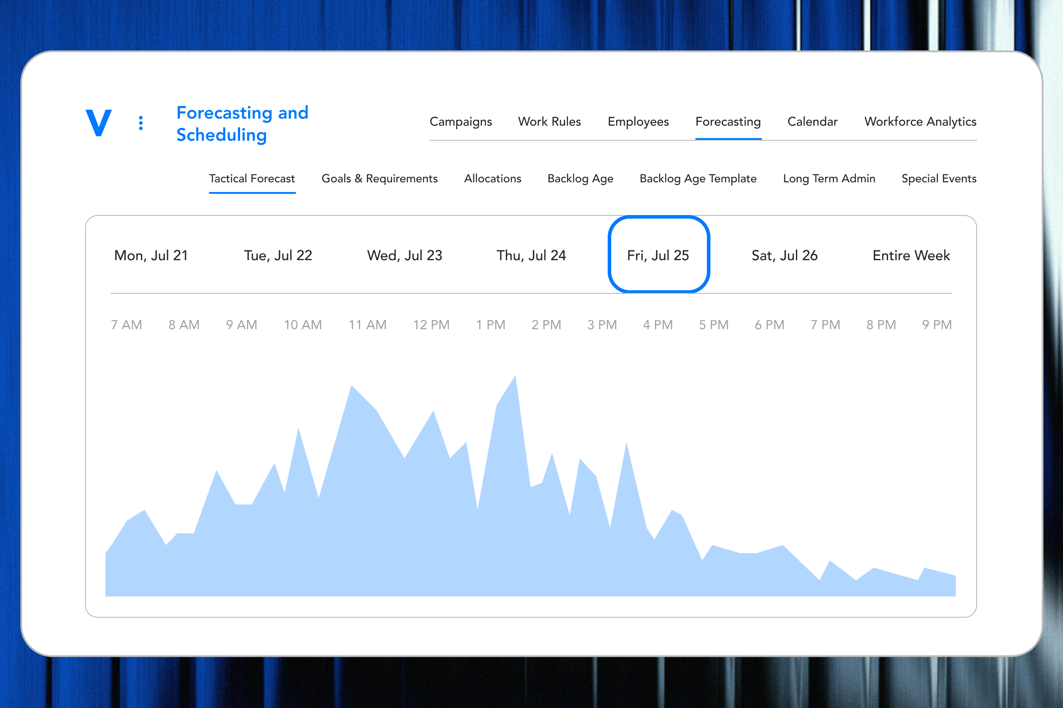Screen dimensions: 1063x708
Task: Open the Campaigns section
Action: click(461, 122)
